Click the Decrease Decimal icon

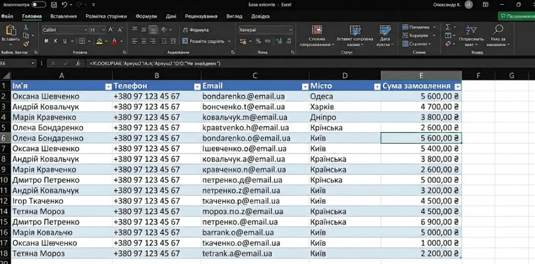[x=289, y=42]
